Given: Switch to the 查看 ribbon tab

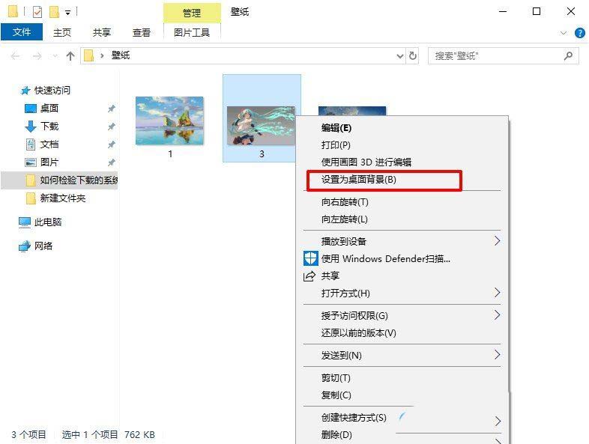Looking at the screenshot, I should click(142, 33).
